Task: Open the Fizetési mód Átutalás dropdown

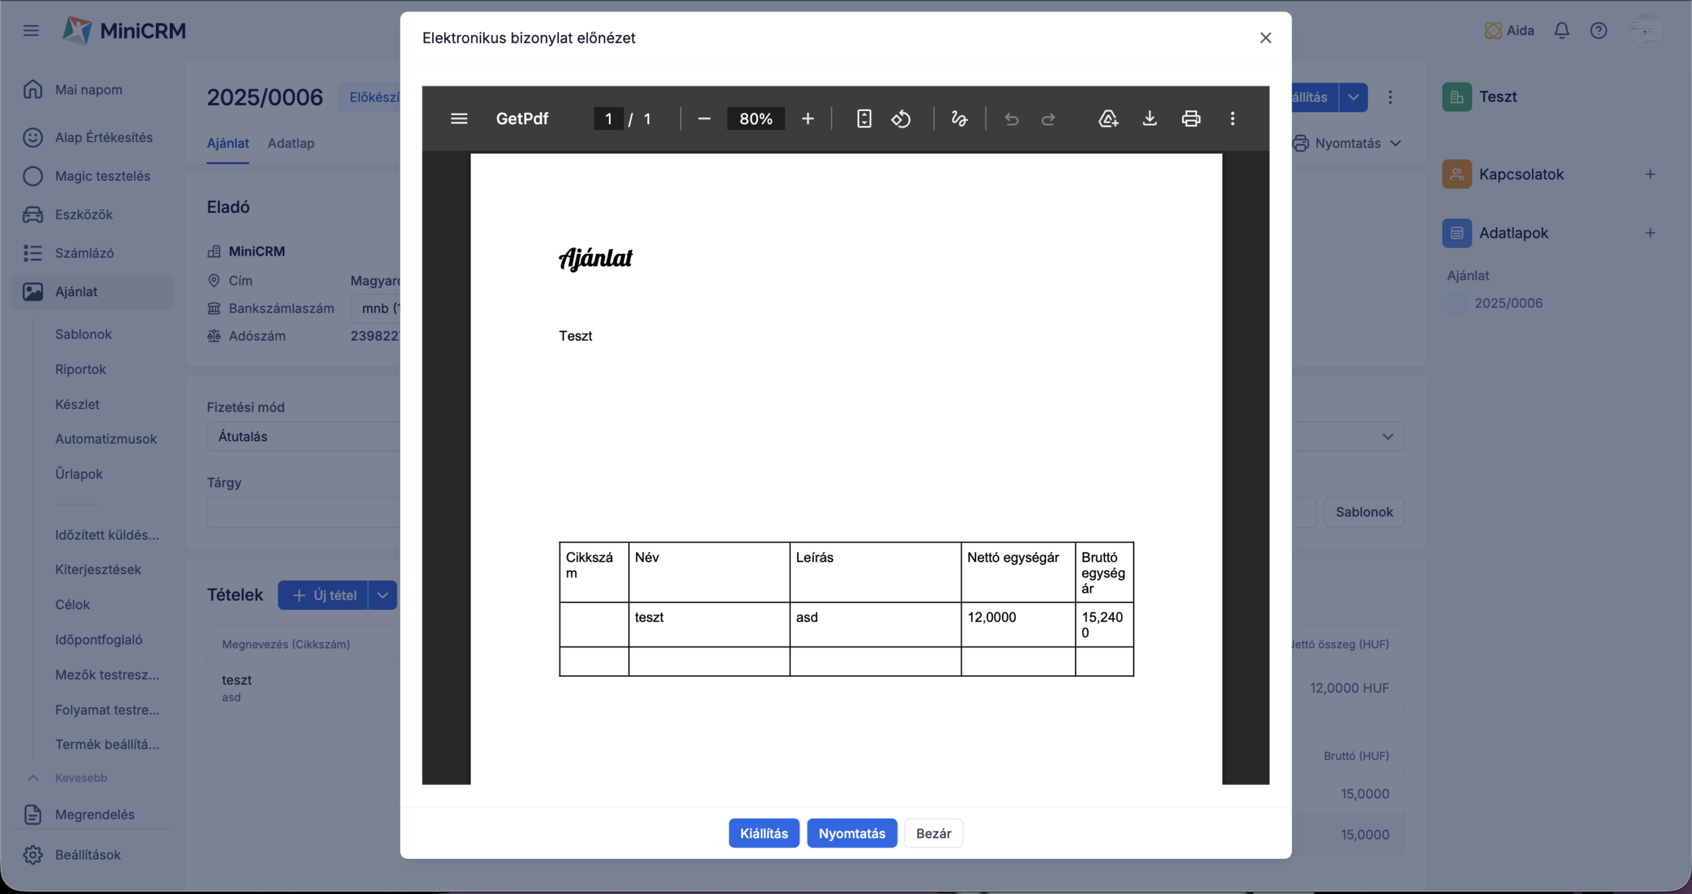Action: pyautogui.click(x=303, y=436)
